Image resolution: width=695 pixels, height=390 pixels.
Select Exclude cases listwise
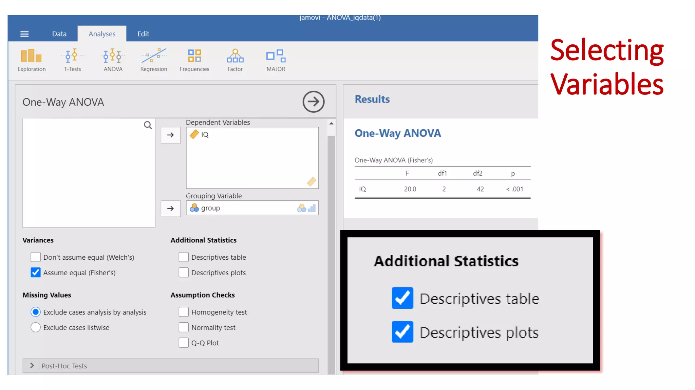point(36,328)
